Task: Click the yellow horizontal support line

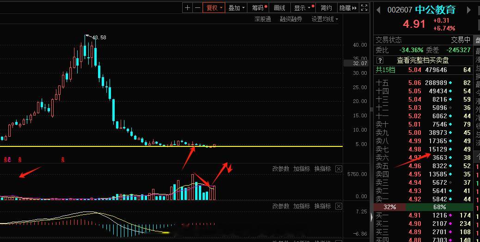Action: point(172,146)
